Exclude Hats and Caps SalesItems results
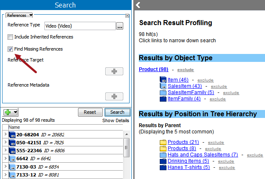 click(255, 155)
